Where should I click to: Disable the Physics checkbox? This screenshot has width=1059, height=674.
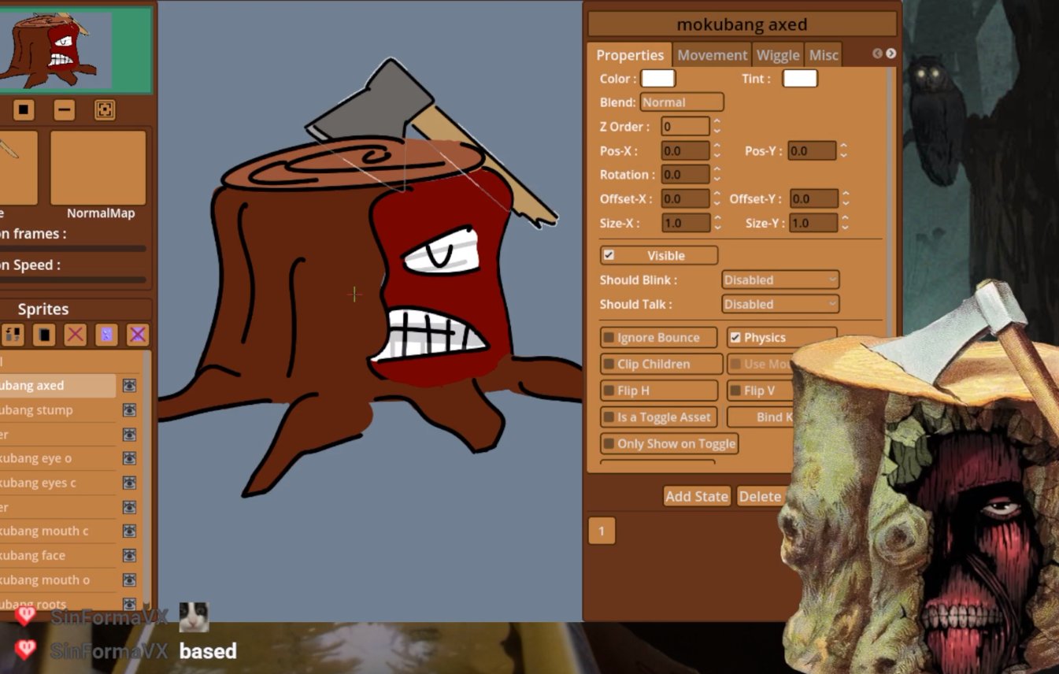tap(735, 338)
